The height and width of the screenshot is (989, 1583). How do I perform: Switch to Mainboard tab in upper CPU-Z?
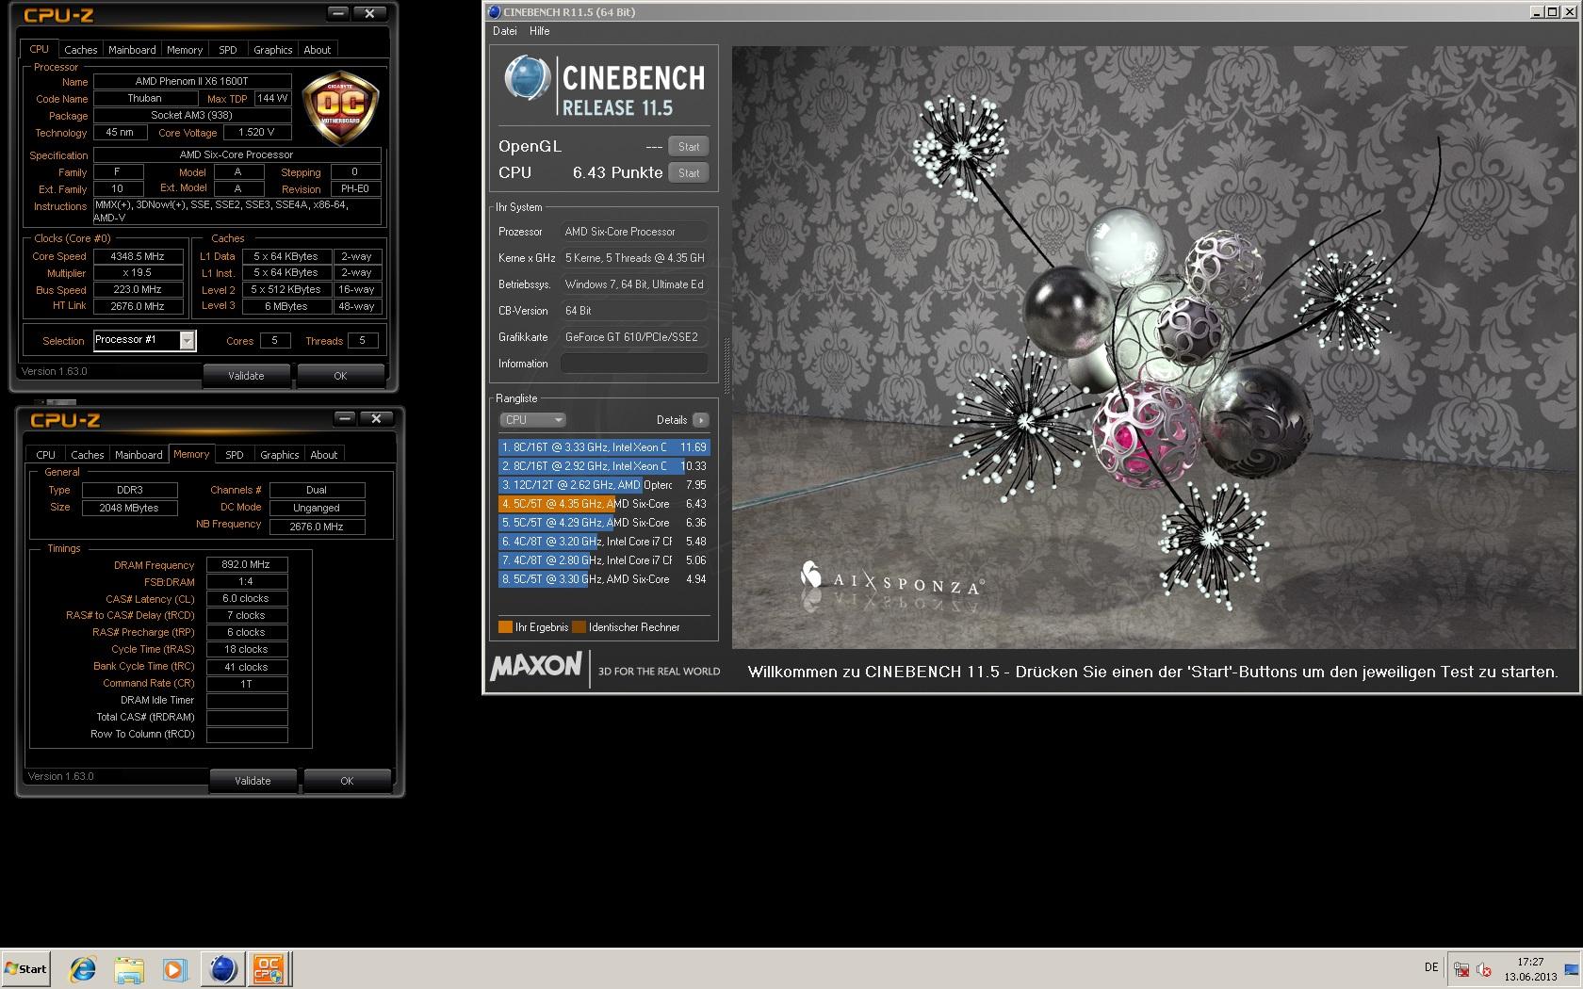[132, 50]
